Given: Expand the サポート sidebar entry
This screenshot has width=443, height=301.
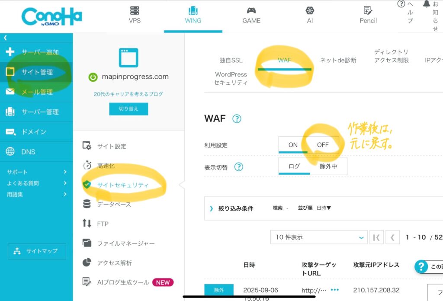Looking at the screenshot, I should click(36, 172).
